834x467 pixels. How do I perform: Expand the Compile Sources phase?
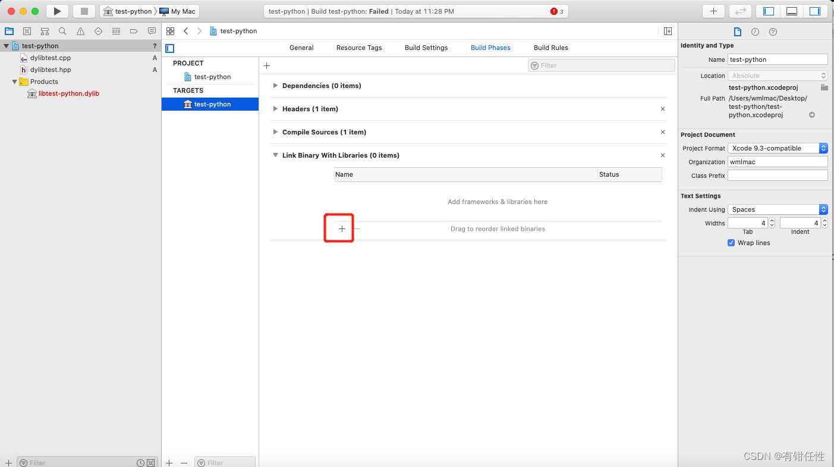pyautogui.click(x=275, y=132)
